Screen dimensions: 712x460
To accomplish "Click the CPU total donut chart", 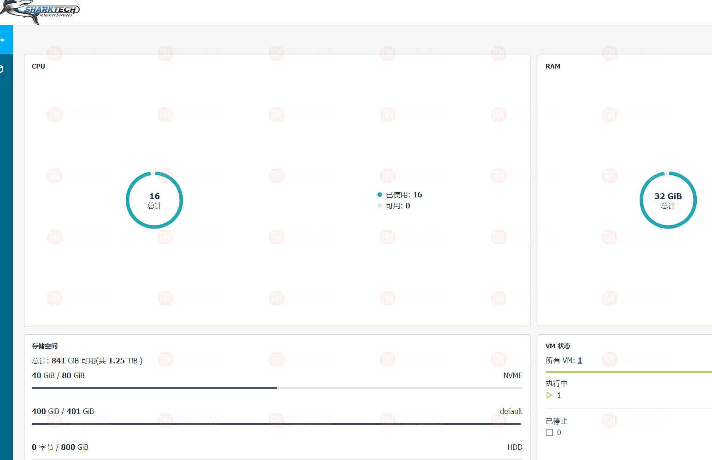I will coord(154,200).
